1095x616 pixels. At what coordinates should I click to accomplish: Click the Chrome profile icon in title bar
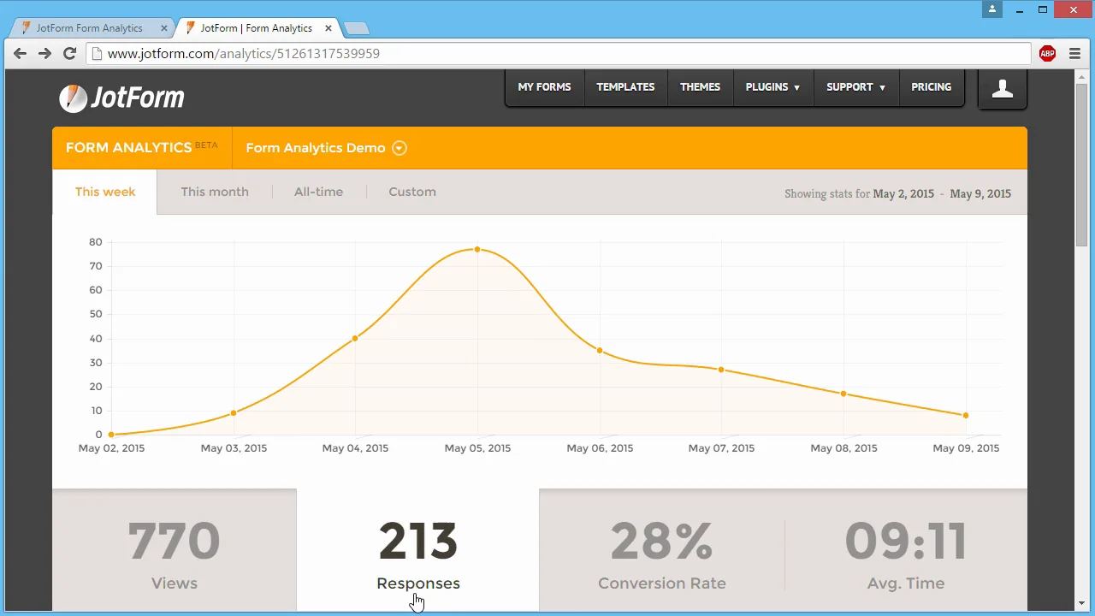pyautogui.click(x=992, y=9)
